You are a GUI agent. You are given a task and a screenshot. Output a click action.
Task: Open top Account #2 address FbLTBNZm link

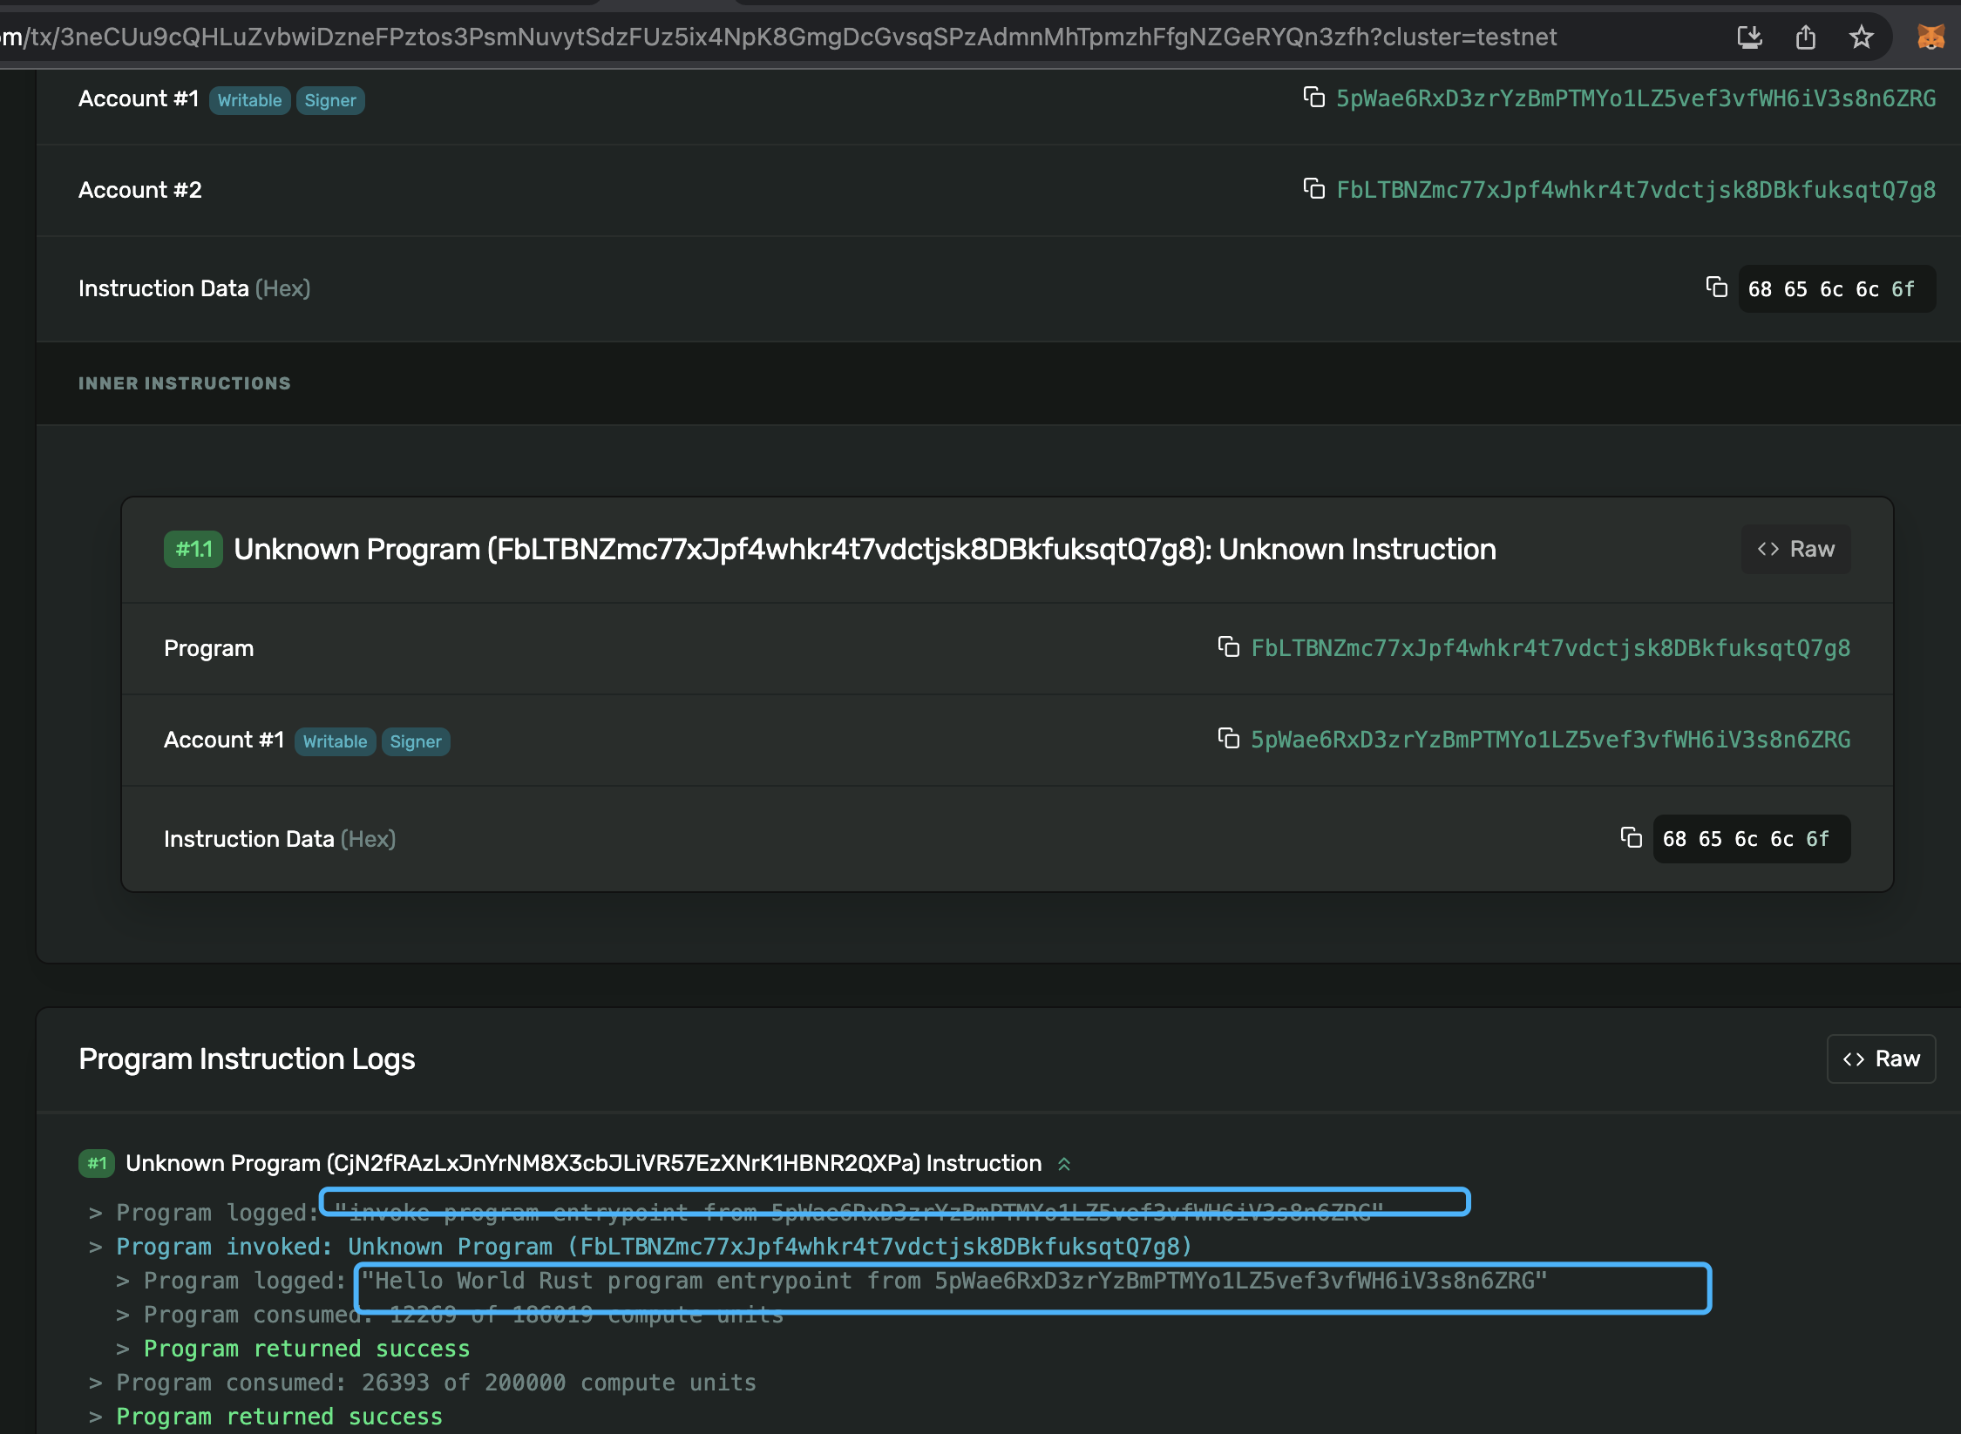(x=1636, y=190)
